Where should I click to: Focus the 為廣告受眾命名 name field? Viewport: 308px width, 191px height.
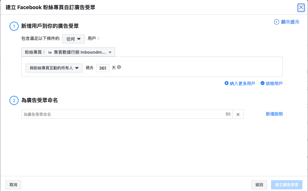coord(123,114)
